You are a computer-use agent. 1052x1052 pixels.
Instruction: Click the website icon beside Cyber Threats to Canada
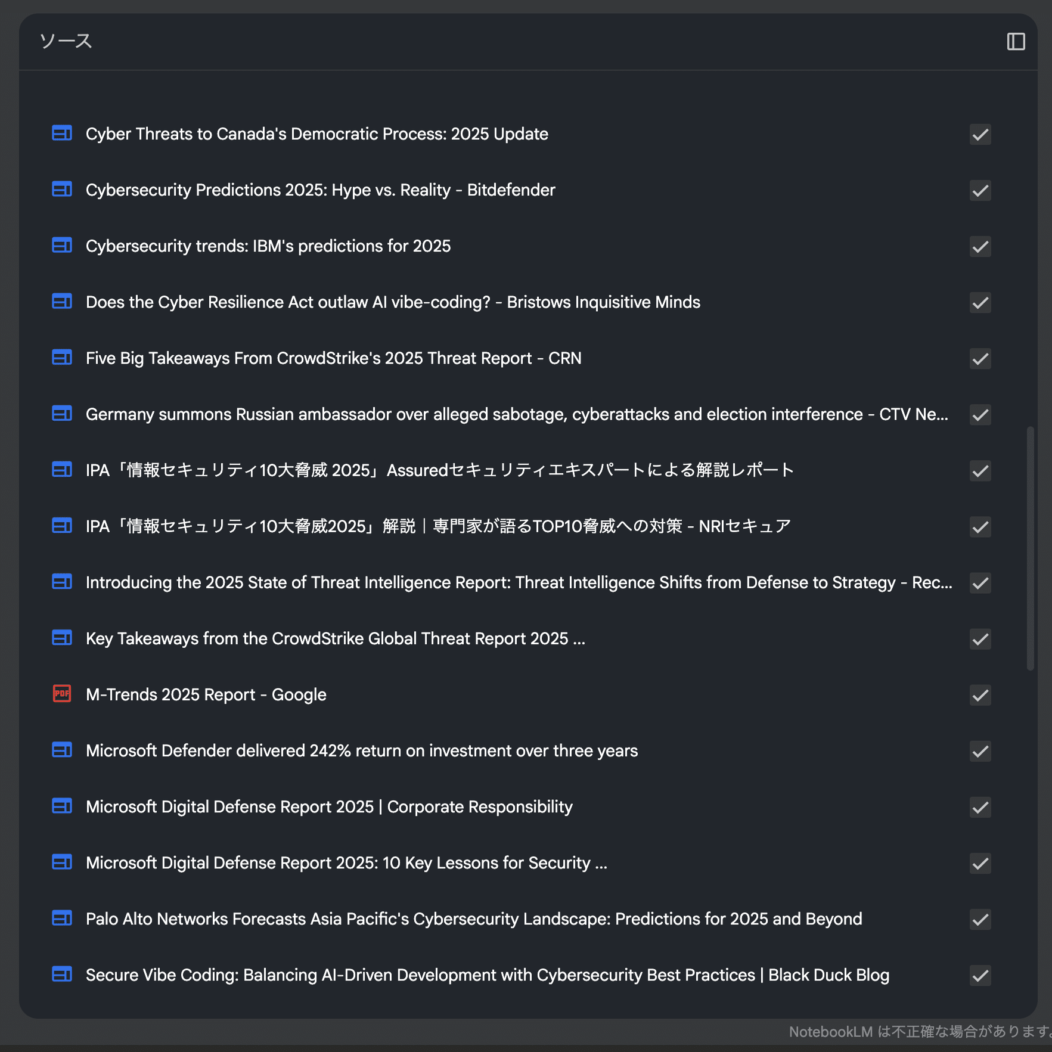(x=61, y=134)
